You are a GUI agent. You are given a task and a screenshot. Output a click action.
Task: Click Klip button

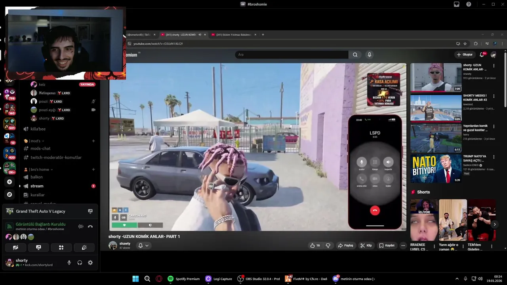click(366, 245)
